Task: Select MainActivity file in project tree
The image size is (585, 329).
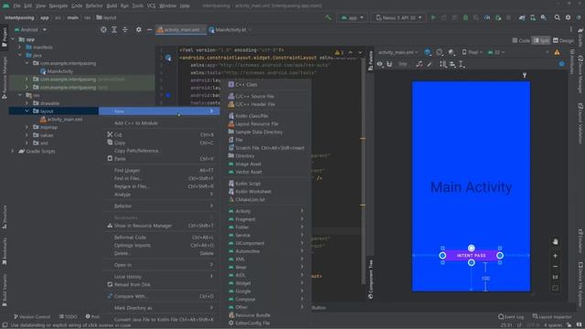Action: tap(57, 71)
